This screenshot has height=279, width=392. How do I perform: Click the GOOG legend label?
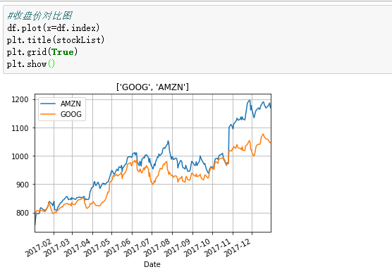tap(71, 114)
